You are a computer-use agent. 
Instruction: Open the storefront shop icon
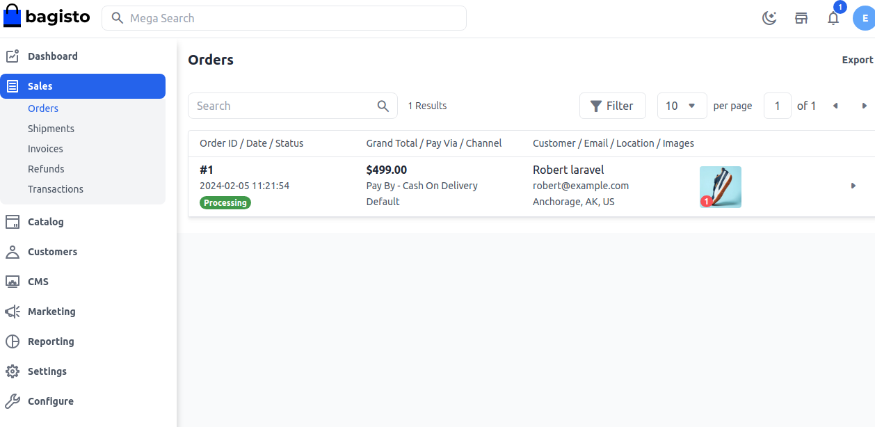point(801,18)
